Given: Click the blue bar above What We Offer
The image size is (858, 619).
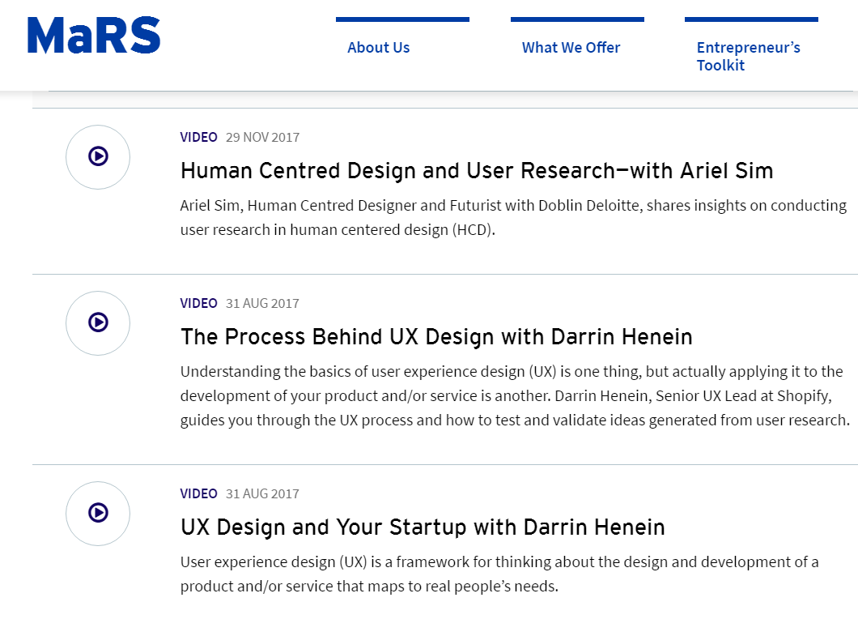Looking at the screenshot, I should pos(577,19).
